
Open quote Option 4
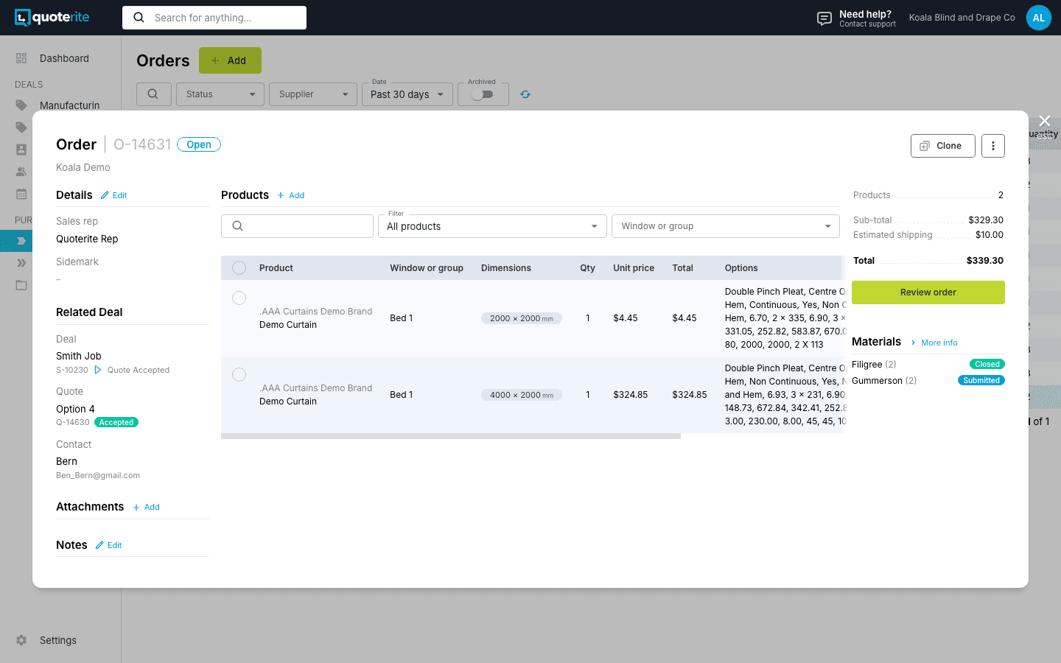(x=75, y=409)
